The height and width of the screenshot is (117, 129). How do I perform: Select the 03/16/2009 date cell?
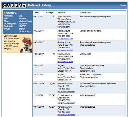pyautogui.click(x=38, y=107)
